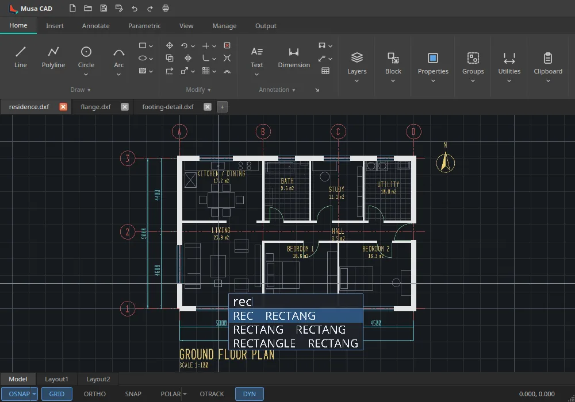Select the Copy objects tool
Viewport: 575px width, 402px height.
point(170,58)
